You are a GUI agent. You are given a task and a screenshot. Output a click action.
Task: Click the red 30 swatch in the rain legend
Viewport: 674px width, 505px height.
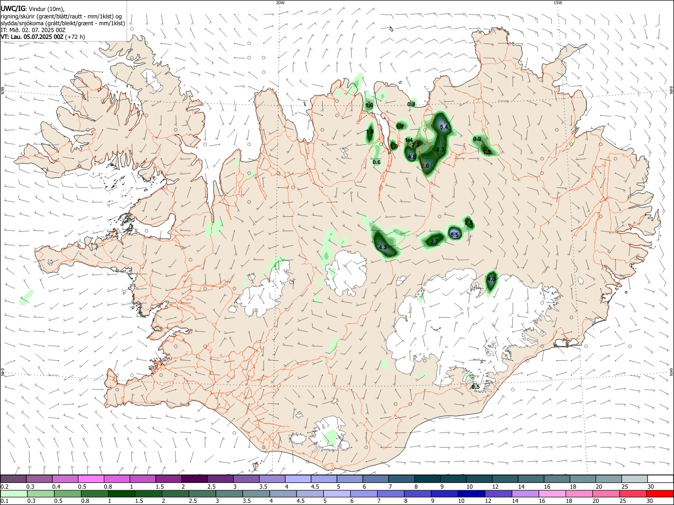pyautogui.click(x=660, y=494)
